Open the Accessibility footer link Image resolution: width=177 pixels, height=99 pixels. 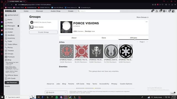(x=104, y=84)
